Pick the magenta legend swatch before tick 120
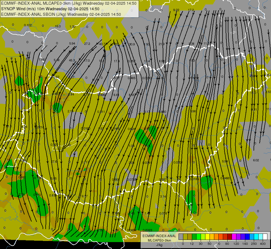The height and width of the screenshot is (249, 271). 234,237
